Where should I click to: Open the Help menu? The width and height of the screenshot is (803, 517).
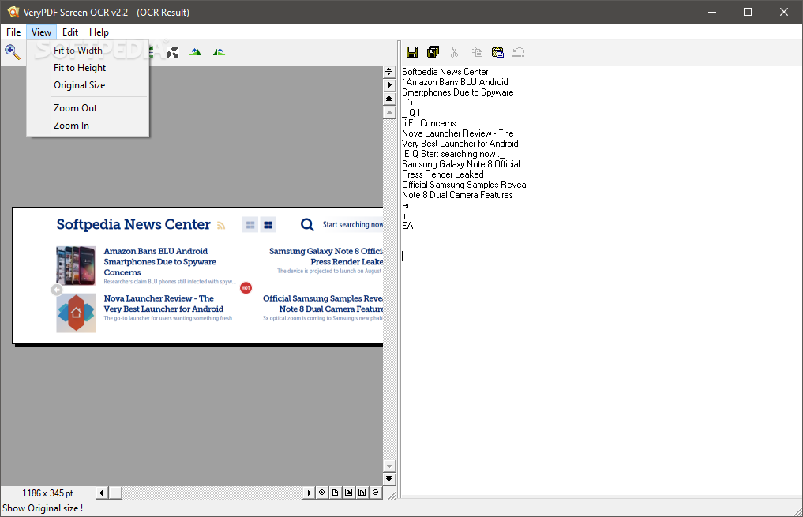tap(99, 32)
